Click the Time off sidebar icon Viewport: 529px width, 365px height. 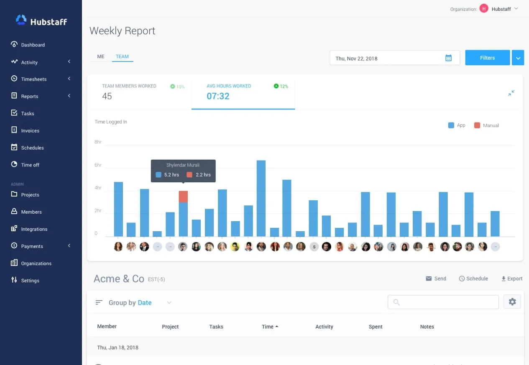click(14, 165)
